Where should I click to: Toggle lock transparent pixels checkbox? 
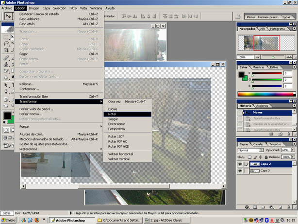tap(250, 157)
